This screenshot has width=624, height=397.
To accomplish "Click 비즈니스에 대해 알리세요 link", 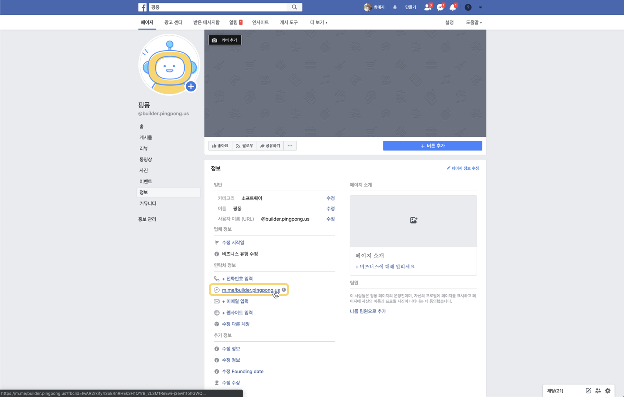I will coord(385,267).
